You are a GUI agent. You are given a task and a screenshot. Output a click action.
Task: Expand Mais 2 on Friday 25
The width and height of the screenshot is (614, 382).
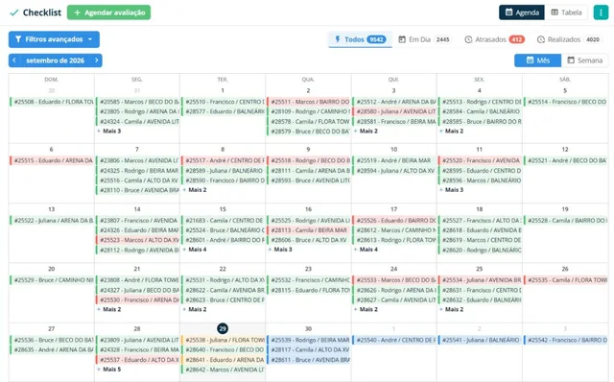[x=452, y=309]
